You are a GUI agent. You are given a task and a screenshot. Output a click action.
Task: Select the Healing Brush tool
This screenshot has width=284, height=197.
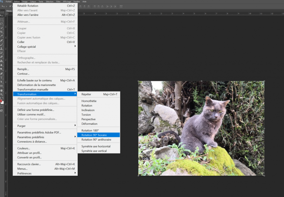[x=2, y=41]
